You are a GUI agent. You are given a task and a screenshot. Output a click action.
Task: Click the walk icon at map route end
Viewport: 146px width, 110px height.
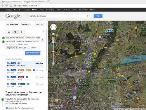point(74,97)
